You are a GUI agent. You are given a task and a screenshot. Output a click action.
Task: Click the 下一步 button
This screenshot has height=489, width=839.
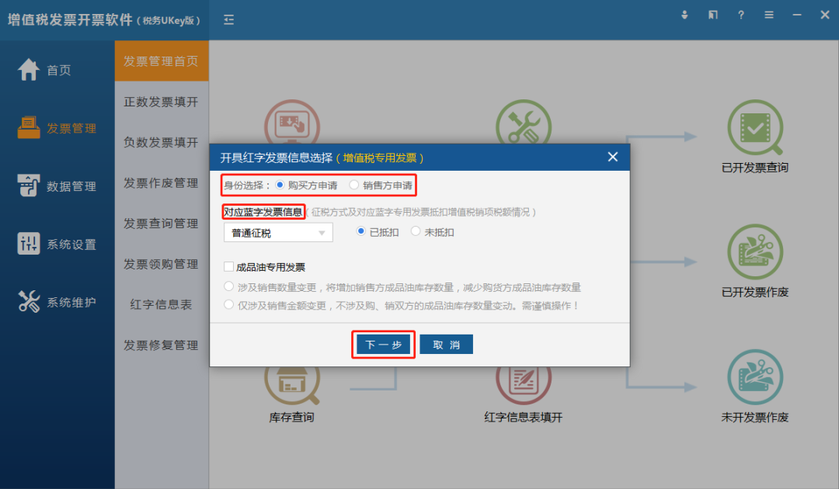[383, 345]
